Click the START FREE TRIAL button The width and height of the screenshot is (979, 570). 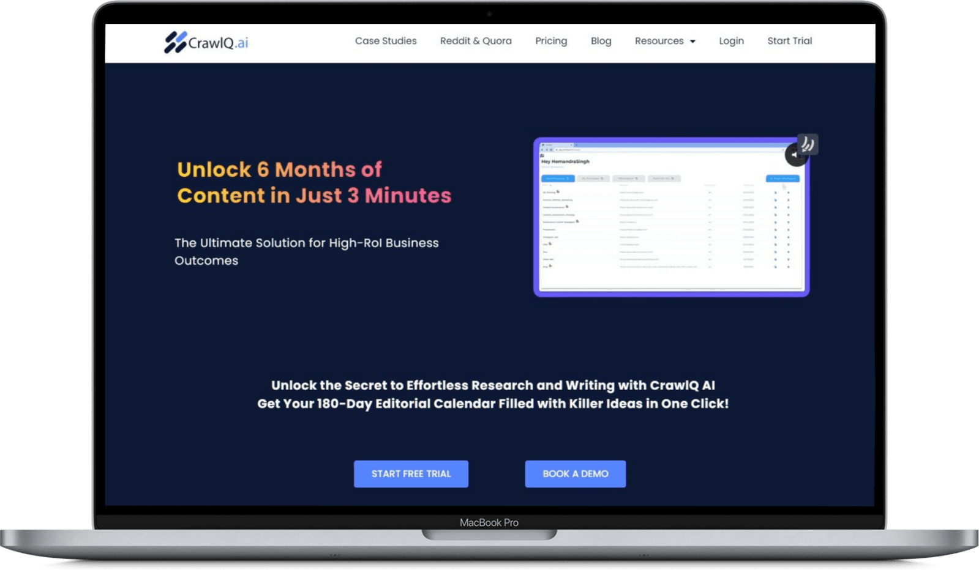(x=411, y=474)
